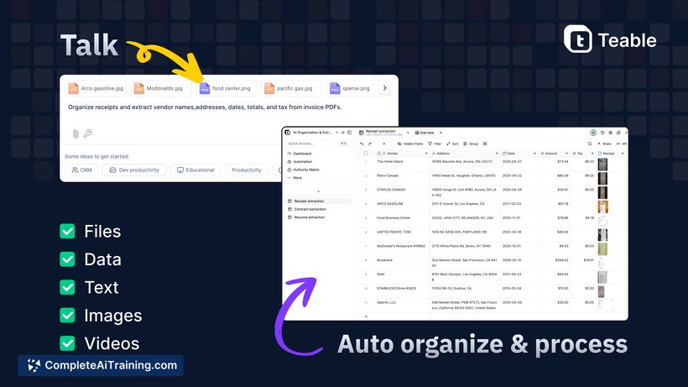Viewport: 688px width, 387px height.
Task: Select the Contract extraction table
Action: tap(318, 209)
